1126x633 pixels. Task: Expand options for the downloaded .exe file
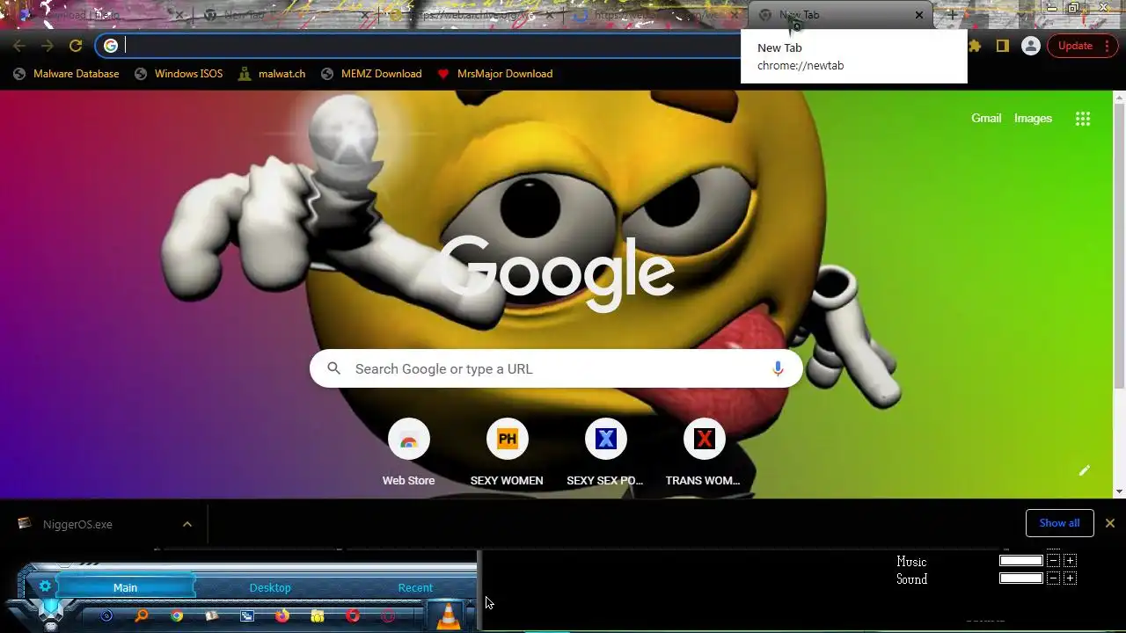(x=187, y=524)
